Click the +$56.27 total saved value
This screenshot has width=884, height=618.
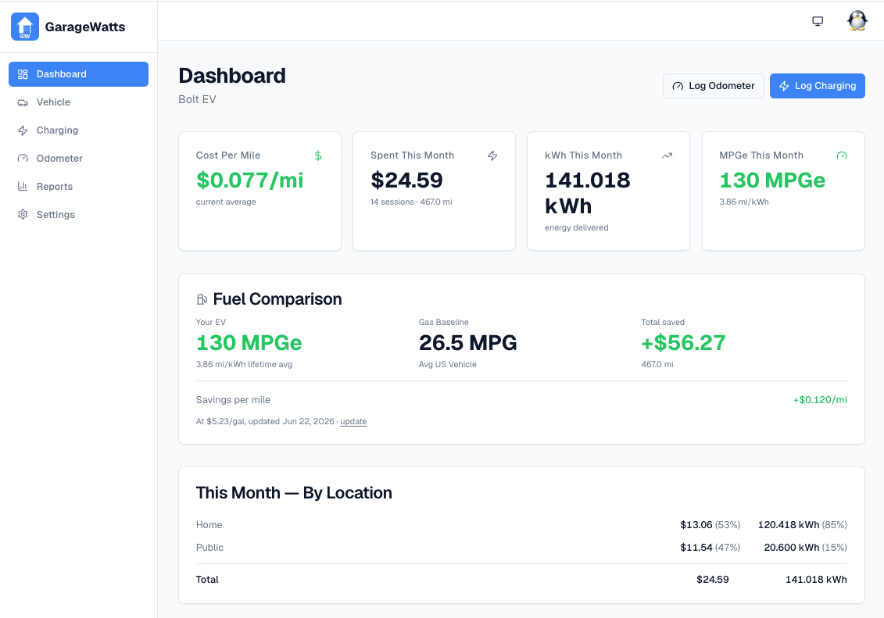tap(683, 342)
